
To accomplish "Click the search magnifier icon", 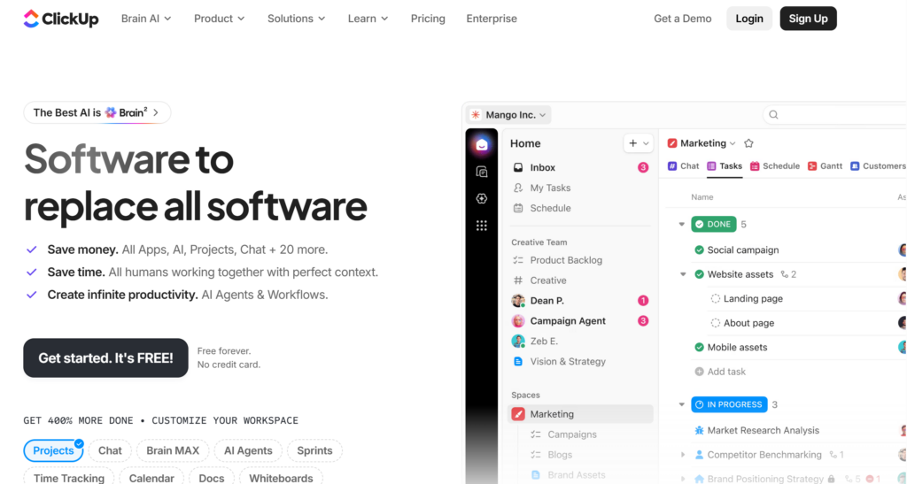I will coord(774,115).
